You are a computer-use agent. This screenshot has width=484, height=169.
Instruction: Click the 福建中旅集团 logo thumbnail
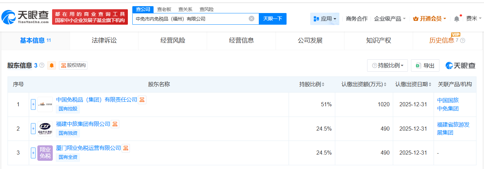[45, 129]
